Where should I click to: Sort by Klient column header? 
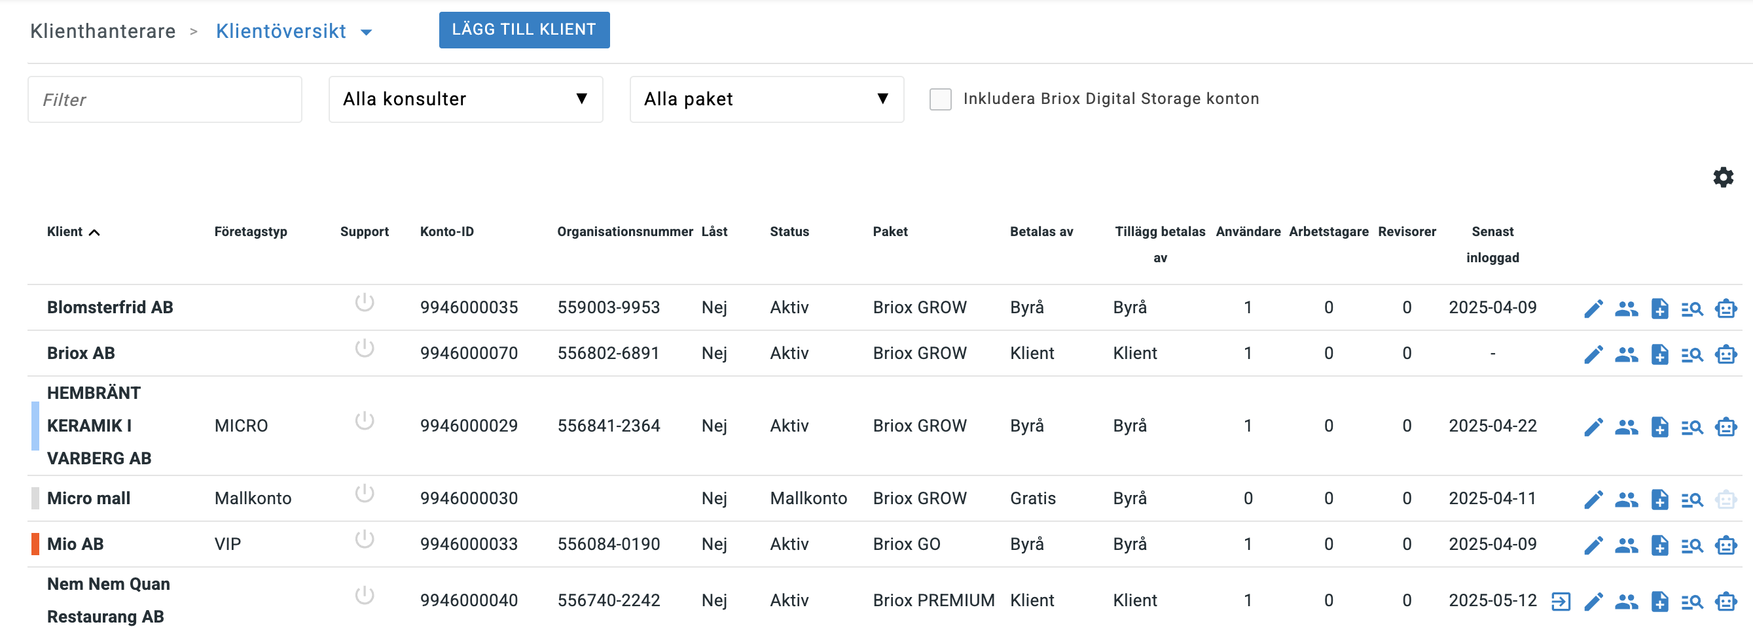pyautogui.click(x=73, y=232)
